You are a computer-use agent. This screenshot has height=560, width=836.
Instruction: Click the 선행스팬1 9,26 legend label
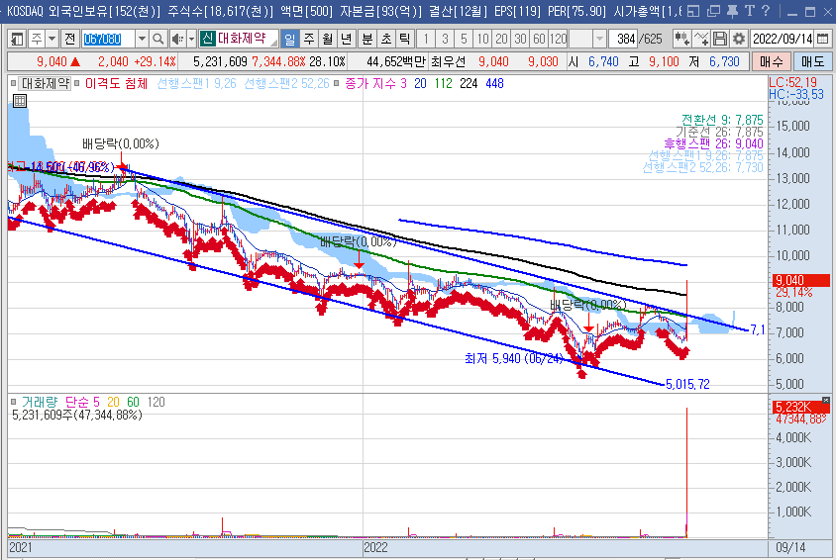tap(196, 83)
